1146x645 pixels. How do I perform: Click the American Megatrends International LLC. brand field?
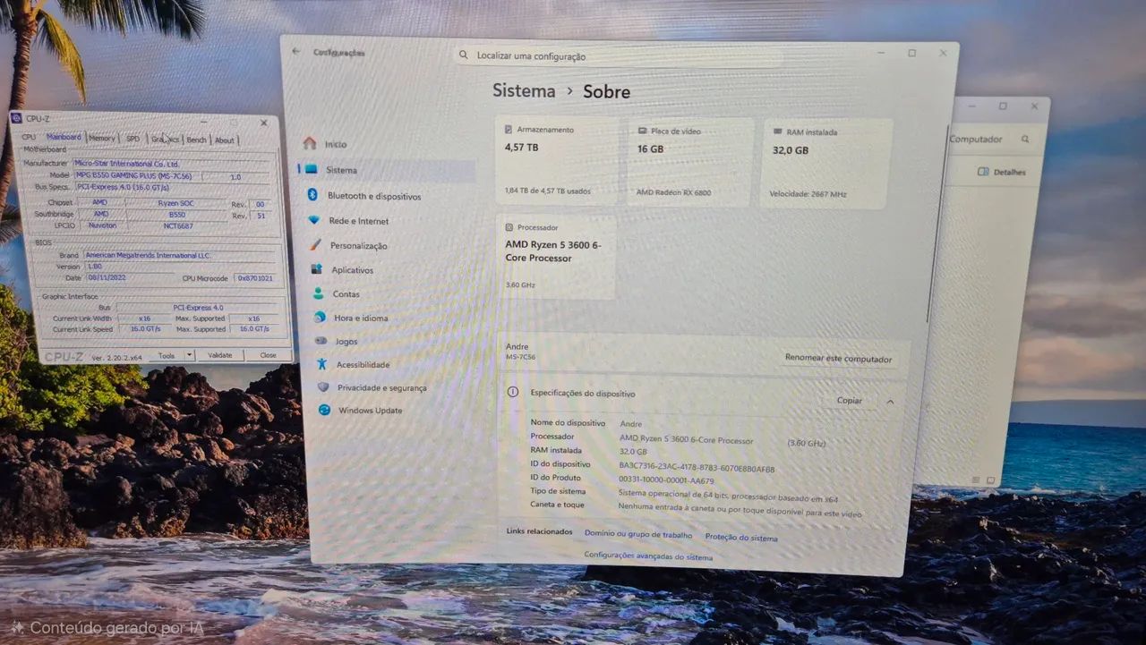(x=179, y=255)
